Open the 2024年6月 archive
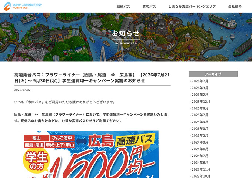 (x=200, y=162)
